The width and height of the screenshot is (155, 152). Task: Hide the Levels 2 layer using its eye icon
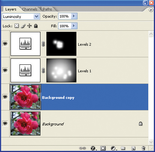(x=5, y=43)
